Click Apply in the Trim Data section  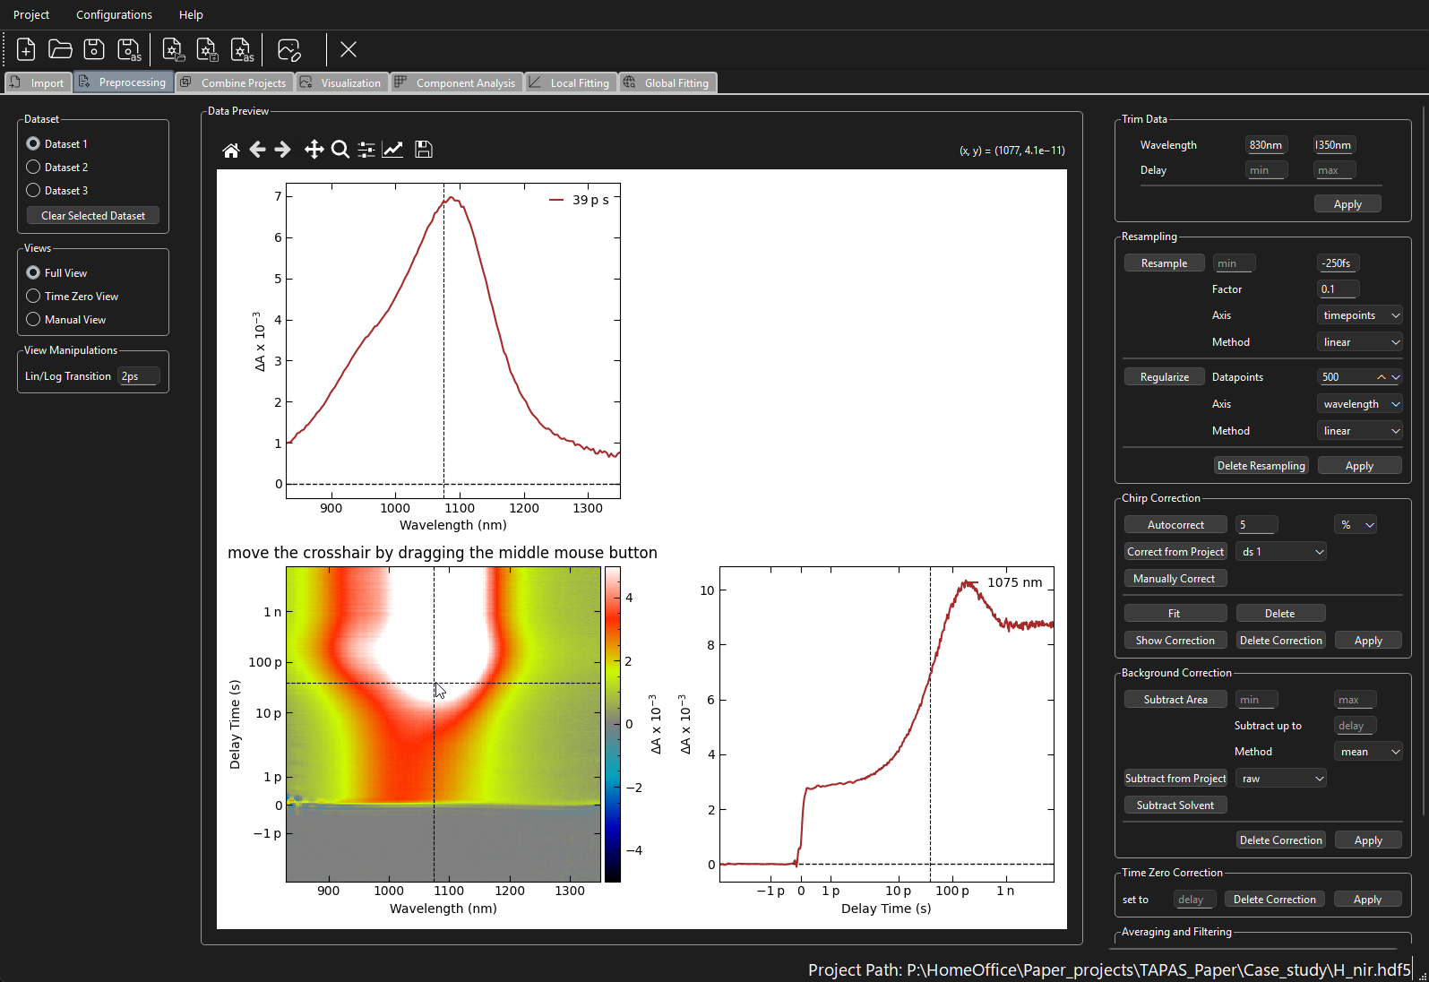(x=1347, y=204)
